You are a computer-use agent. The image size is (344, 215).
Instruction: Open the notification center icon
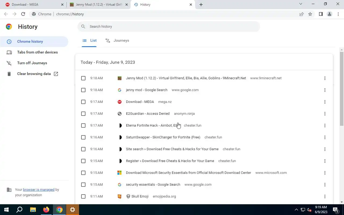pos(335,210)
